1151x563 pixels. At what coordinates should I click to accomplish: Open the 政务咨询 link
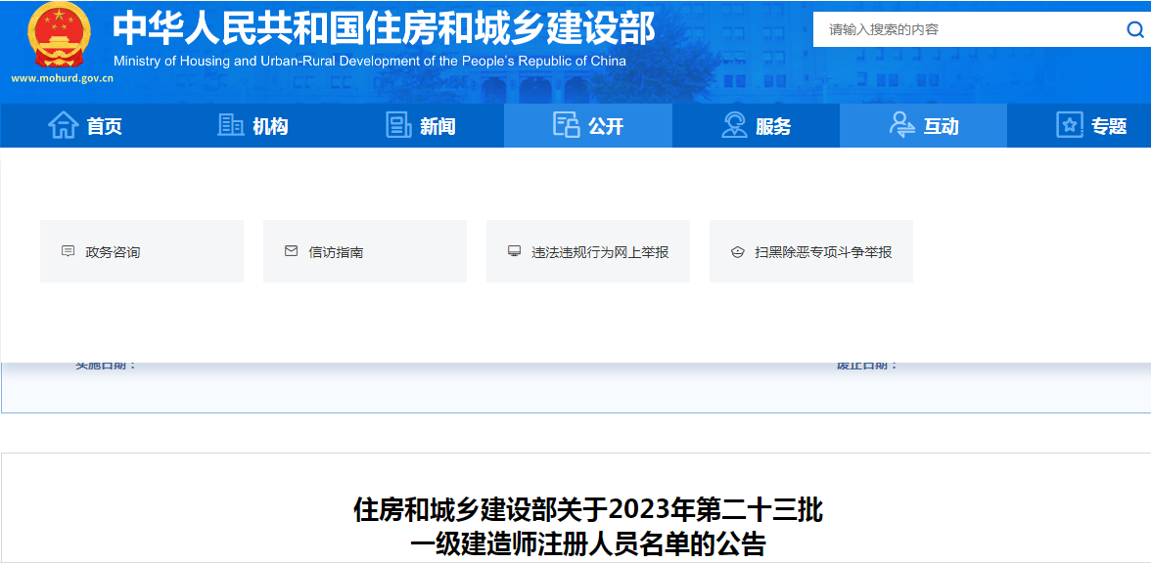[142, 251]
